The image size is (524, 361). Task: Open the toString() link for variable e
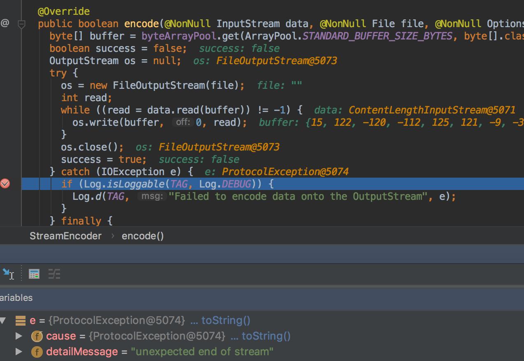pos(226,321)
